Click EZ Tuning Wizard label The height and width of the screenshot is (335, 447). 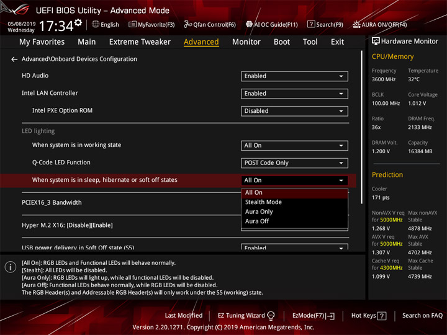[241, 316]
